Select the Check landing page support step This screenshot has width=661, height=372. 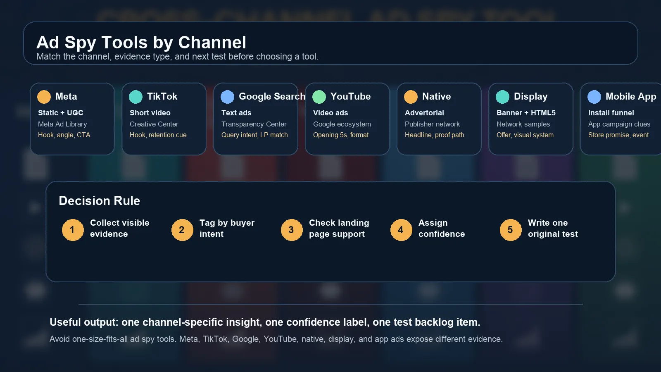tap(339, 228)
